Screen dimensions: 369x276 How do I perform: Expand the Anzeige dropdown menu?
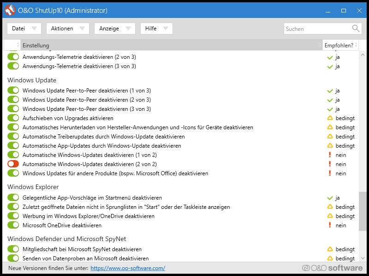[x=115, y=29]
